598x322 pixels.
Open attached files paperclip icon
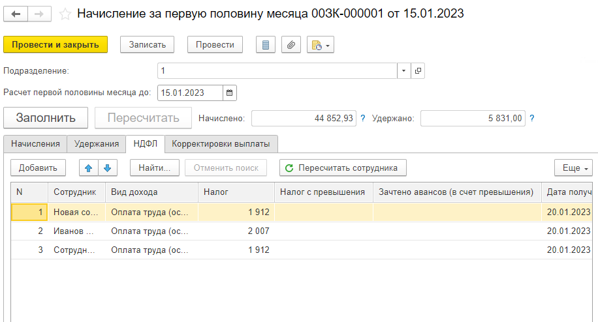[x=291, y=45]
